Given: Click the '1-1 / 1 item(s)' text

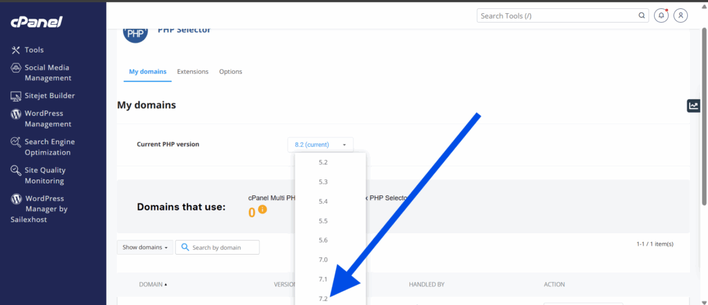Looking at the screenshot, I should point(655,244).
